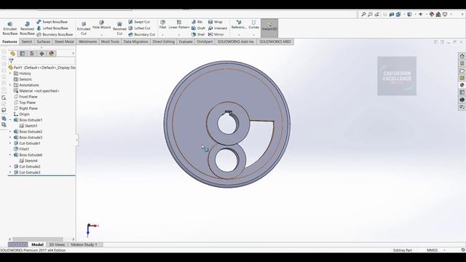Select the Origin tree item
Screen dimensions: 466x262
21,114
